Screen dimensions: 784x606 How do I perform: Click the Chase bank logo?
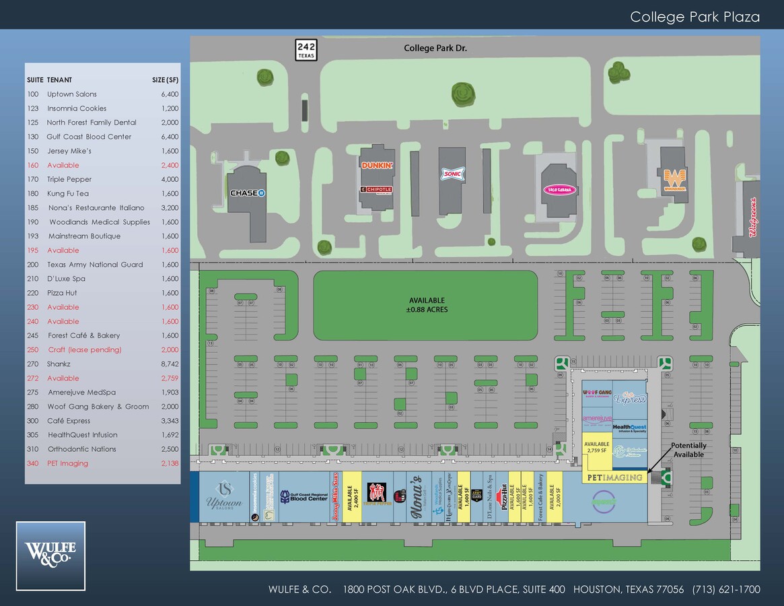(x=247, y=193)
